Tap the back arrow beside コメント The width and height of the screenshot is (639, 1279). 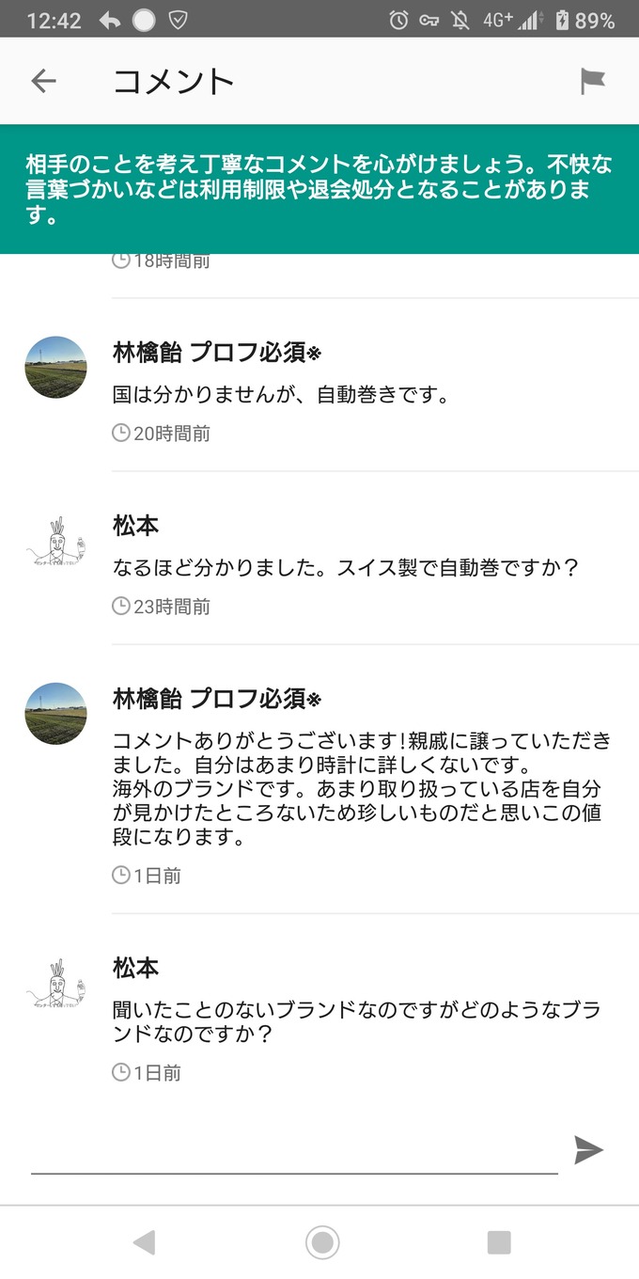(44, 82)
